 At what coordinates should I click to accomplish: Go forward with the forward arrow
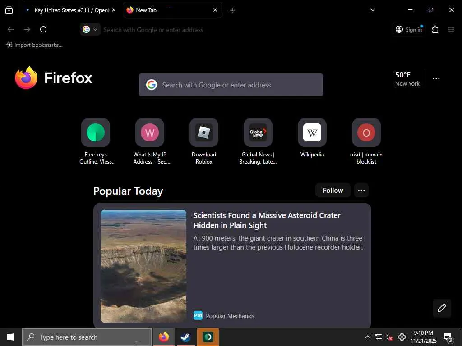(27, 29)
